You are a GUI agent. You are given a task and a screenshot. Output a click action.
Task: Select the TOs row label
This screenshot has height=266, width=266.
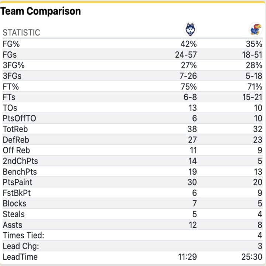[10, 108]
